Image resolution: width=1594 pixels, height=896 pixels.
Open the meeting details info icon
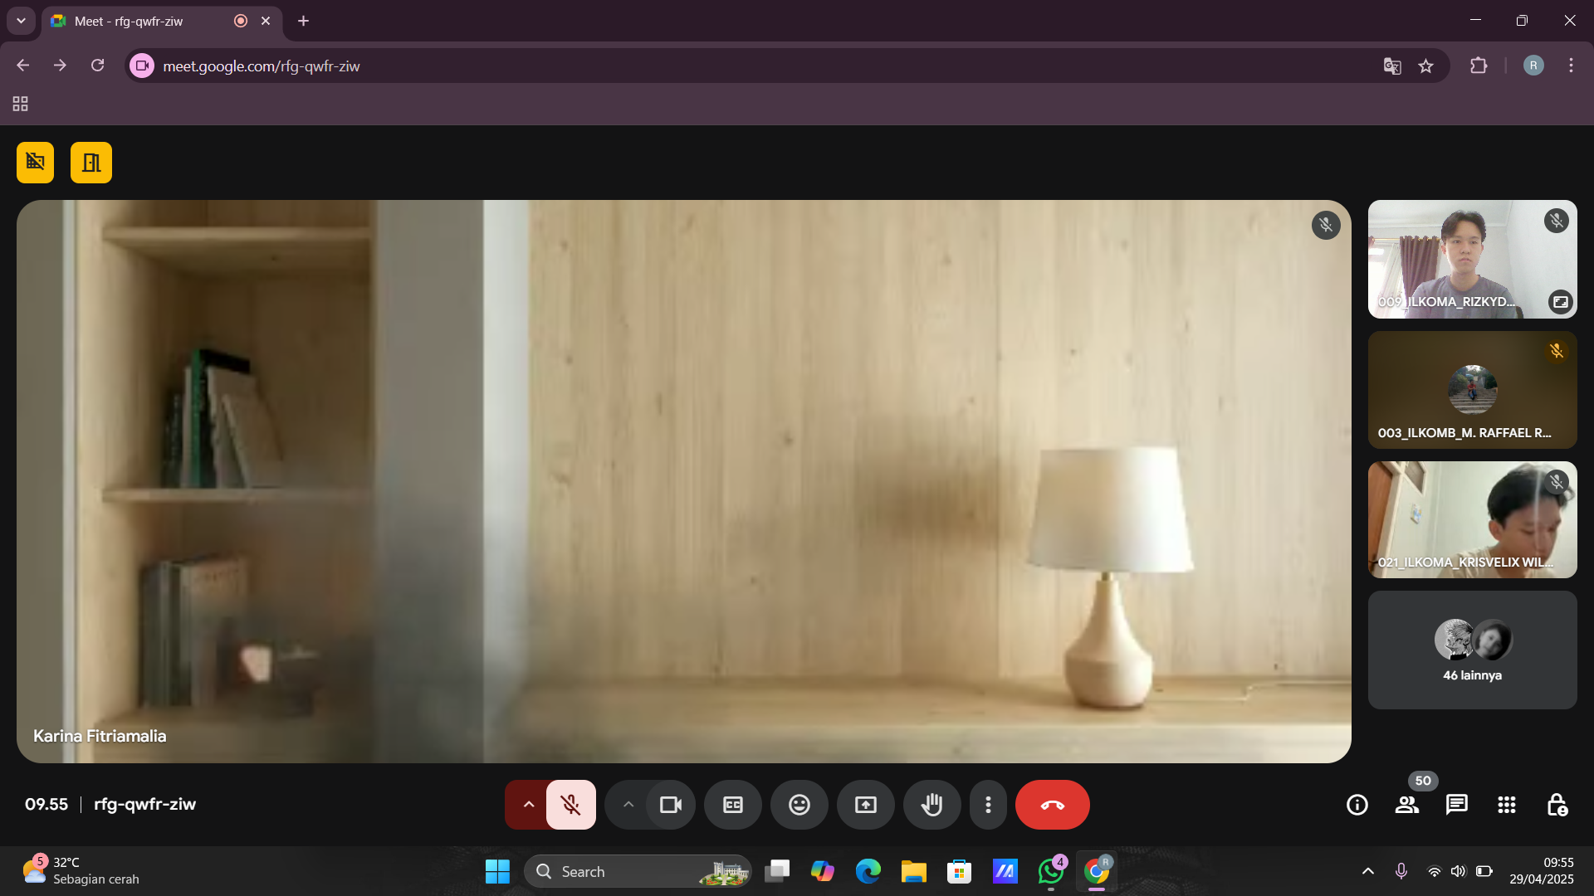(x=1357, y=805)
